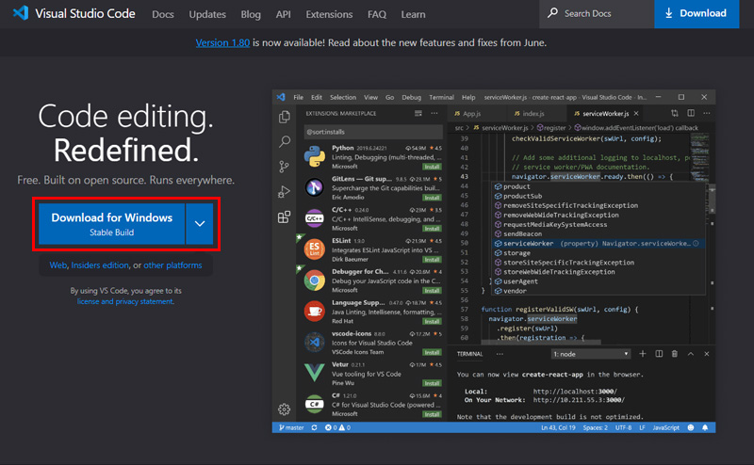
Task: Click the Run and Debug icon in the activity bar
Action: point(285,192)
